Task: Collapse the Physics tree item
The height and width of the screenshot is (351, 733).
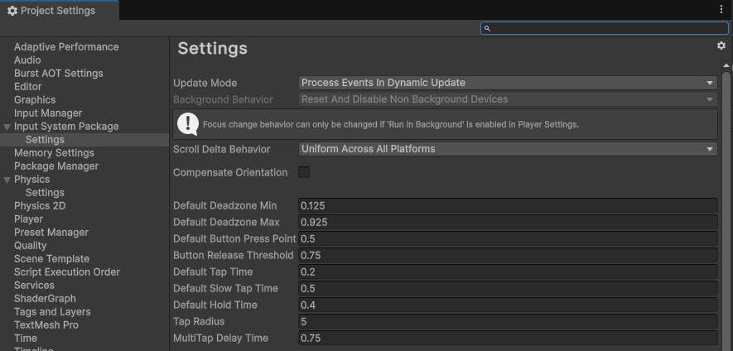Action: click(x=7, y=180)
